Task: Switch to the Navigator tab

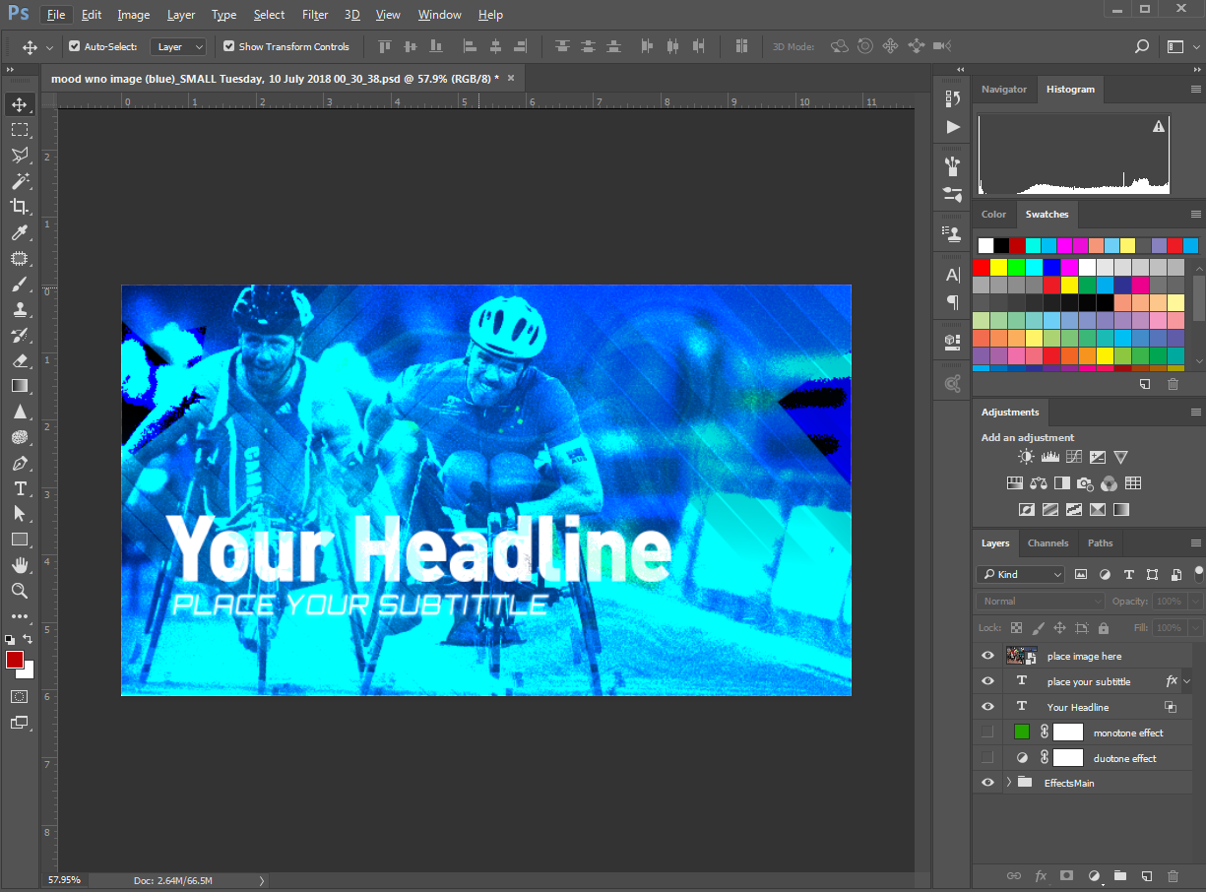Action: [x=1004, y=90]
